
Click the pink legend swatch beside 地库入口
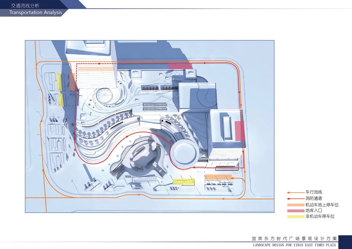pyautogui.click(x=296, y=211)
